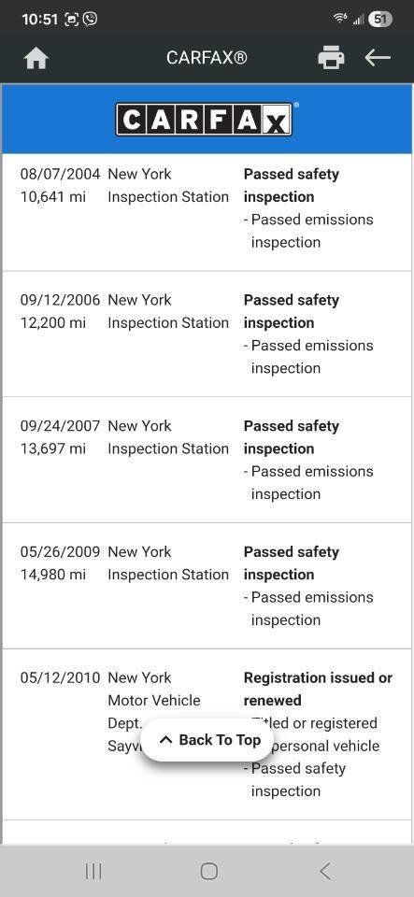Tap the Back To Top button

click(207, 740)
